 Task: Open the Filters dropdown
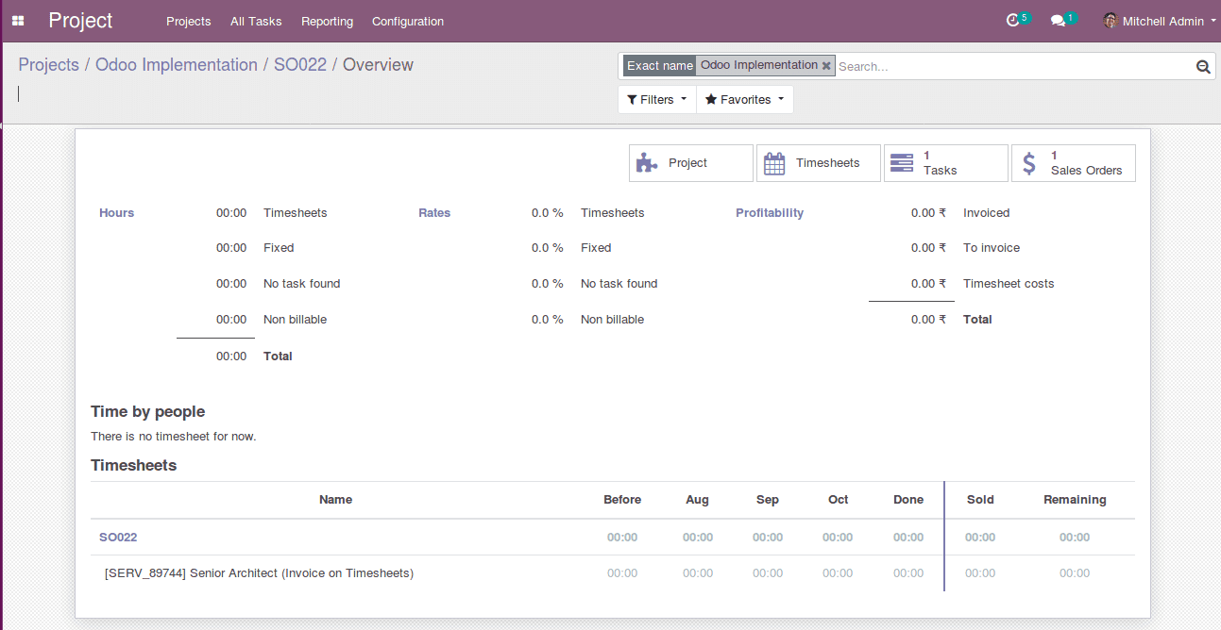657,99
